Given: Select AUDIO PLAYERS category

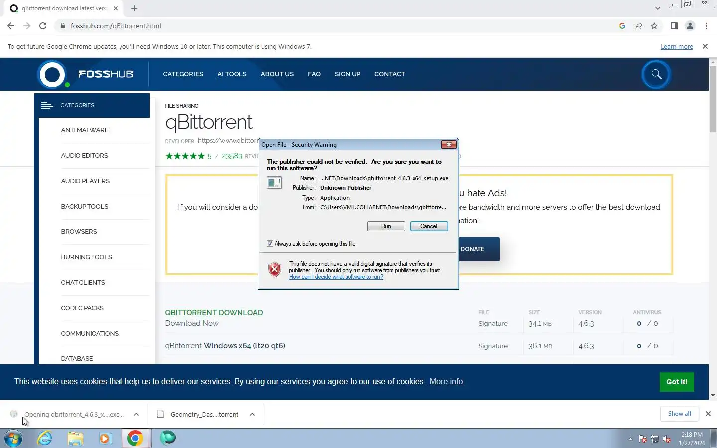Looking at the screenshot, I should (85, 181).
